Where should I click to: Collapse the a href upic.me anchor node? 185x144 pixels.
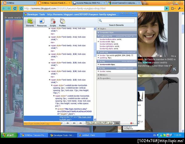pos(56,109)
